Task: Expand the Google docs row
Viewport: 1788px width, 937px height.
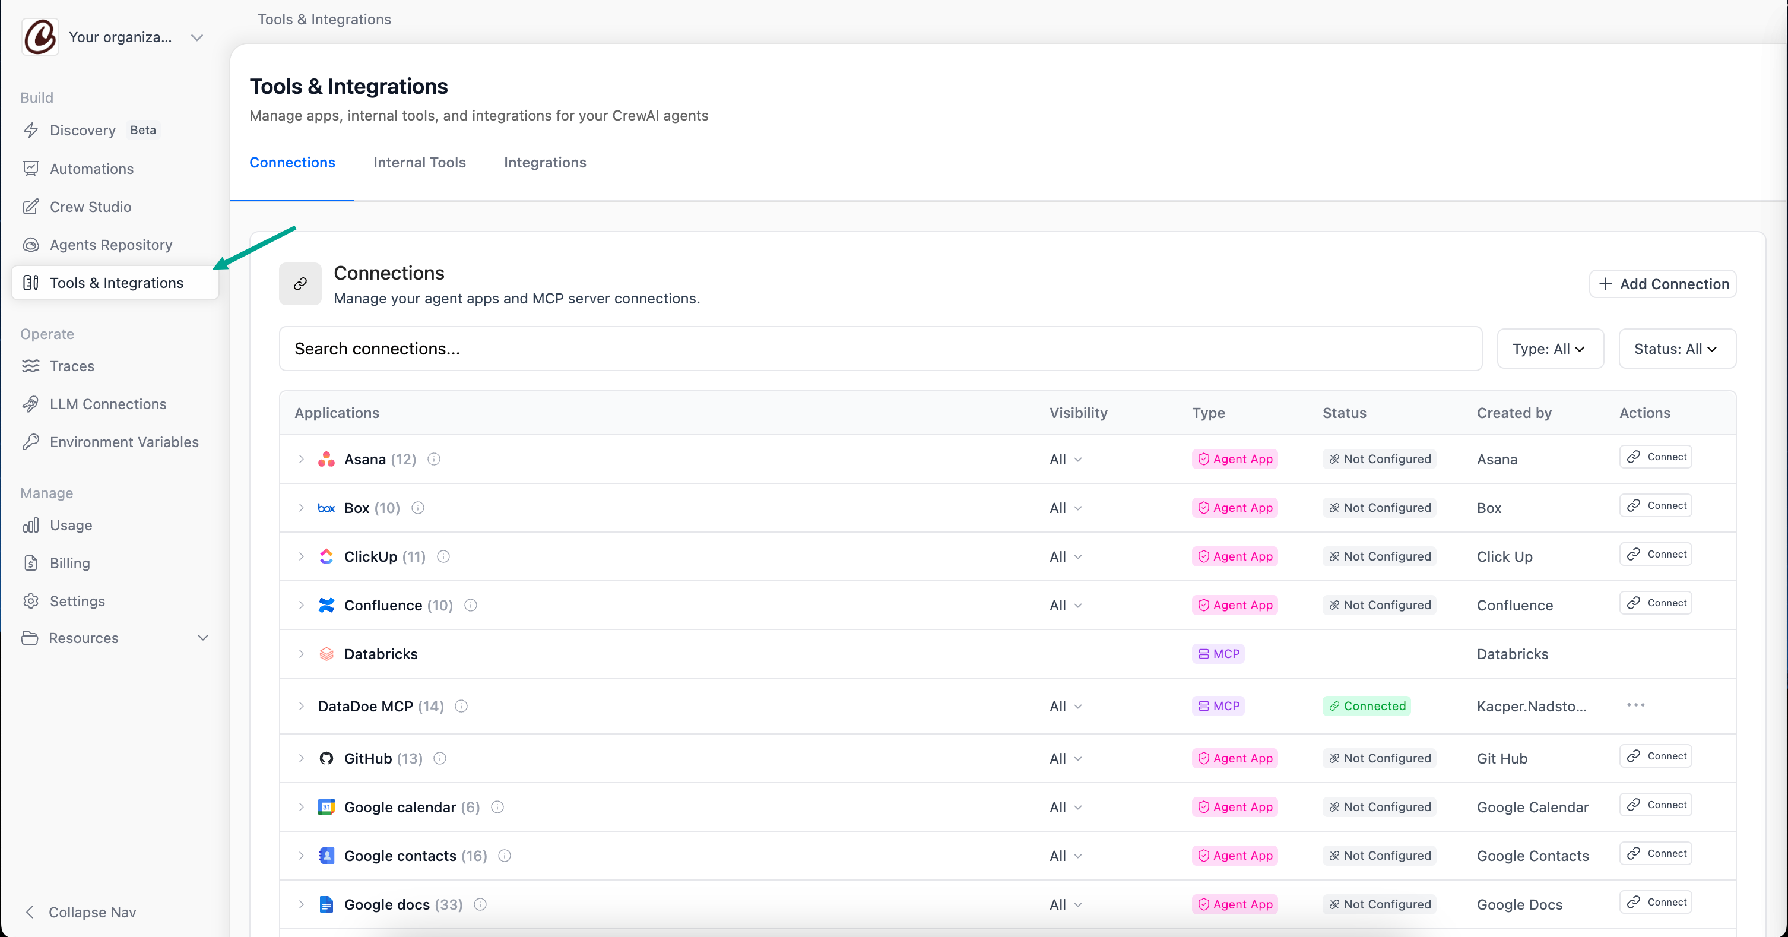Action: pyautogui.click(x=301, y=904)
